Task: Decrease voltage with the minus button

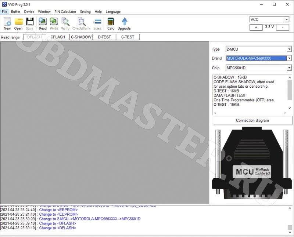Action: pos(283,28)
